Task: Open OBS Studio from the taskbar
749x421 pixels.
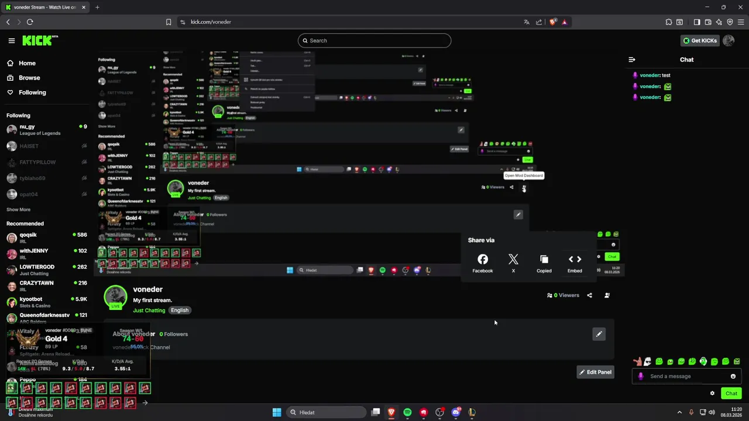Action: [x=439, y=412]
